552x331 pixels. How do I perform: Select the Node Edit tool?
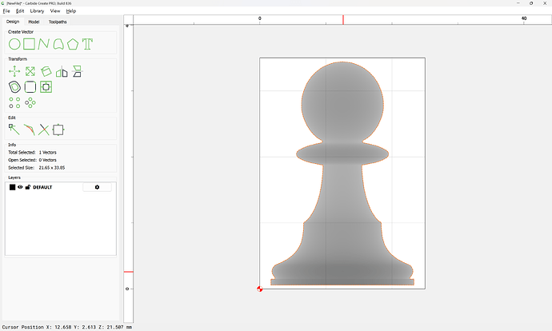point(14,129)
